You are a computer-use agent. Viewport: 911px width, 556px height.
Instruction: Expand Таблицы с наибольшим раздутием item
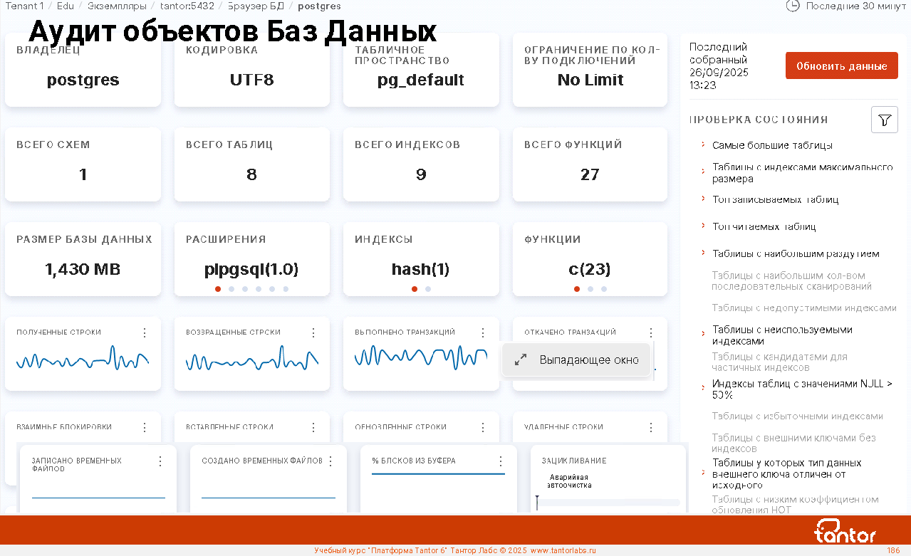(796, 253)
